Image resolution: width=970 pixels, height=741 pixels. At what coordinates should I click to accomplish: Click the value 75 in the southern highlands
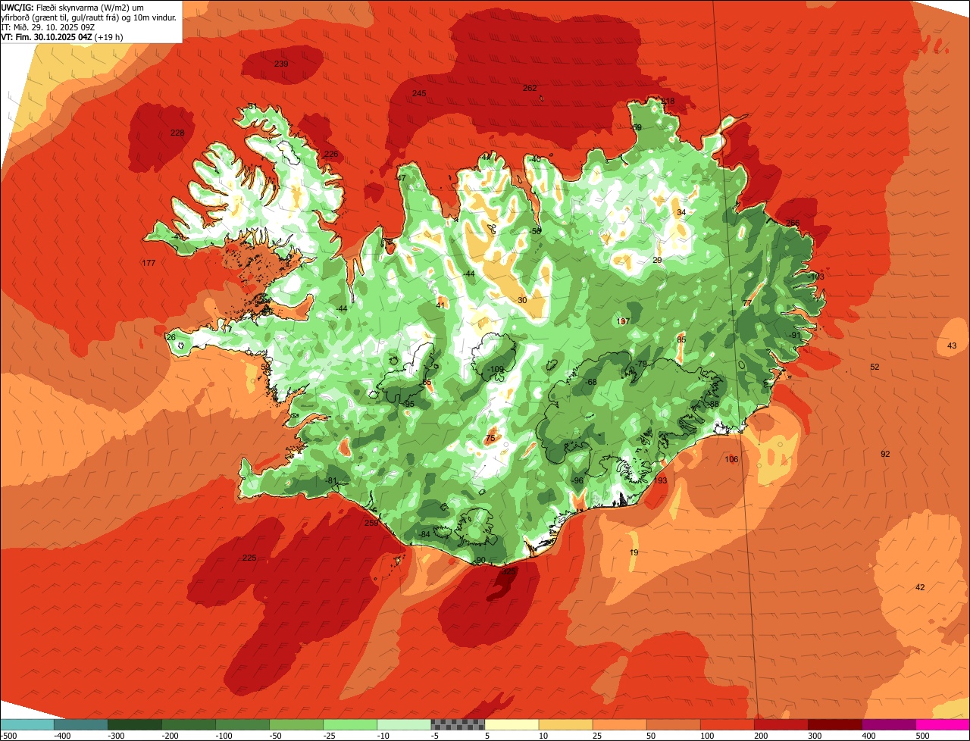pyautogui.click(x=490, y=438)
